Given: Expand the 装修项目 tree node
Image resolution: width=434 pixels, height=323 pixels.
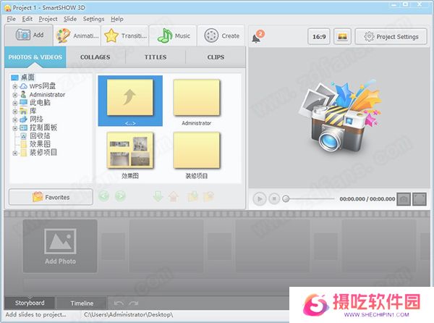Looking at the screenshot, I should pyautogui.click(x=15, y=153).
